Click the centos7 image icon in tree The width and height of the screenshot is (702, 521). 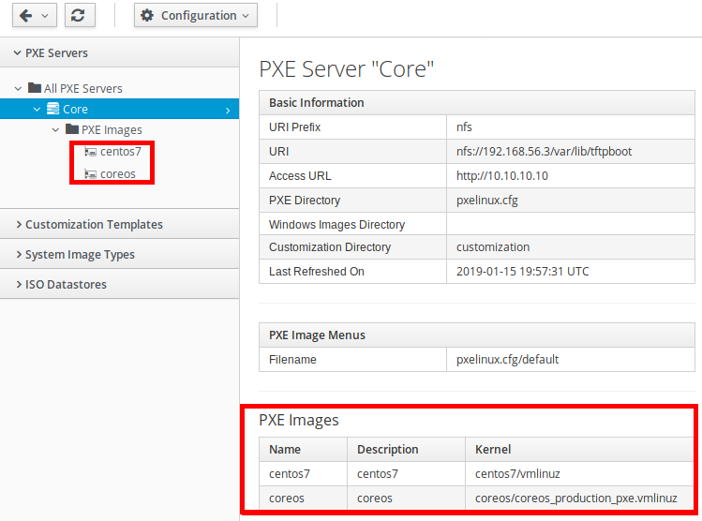91,152
